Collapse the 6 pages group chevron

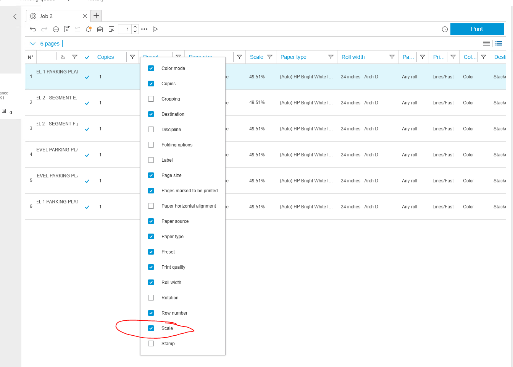coord(33,44)
